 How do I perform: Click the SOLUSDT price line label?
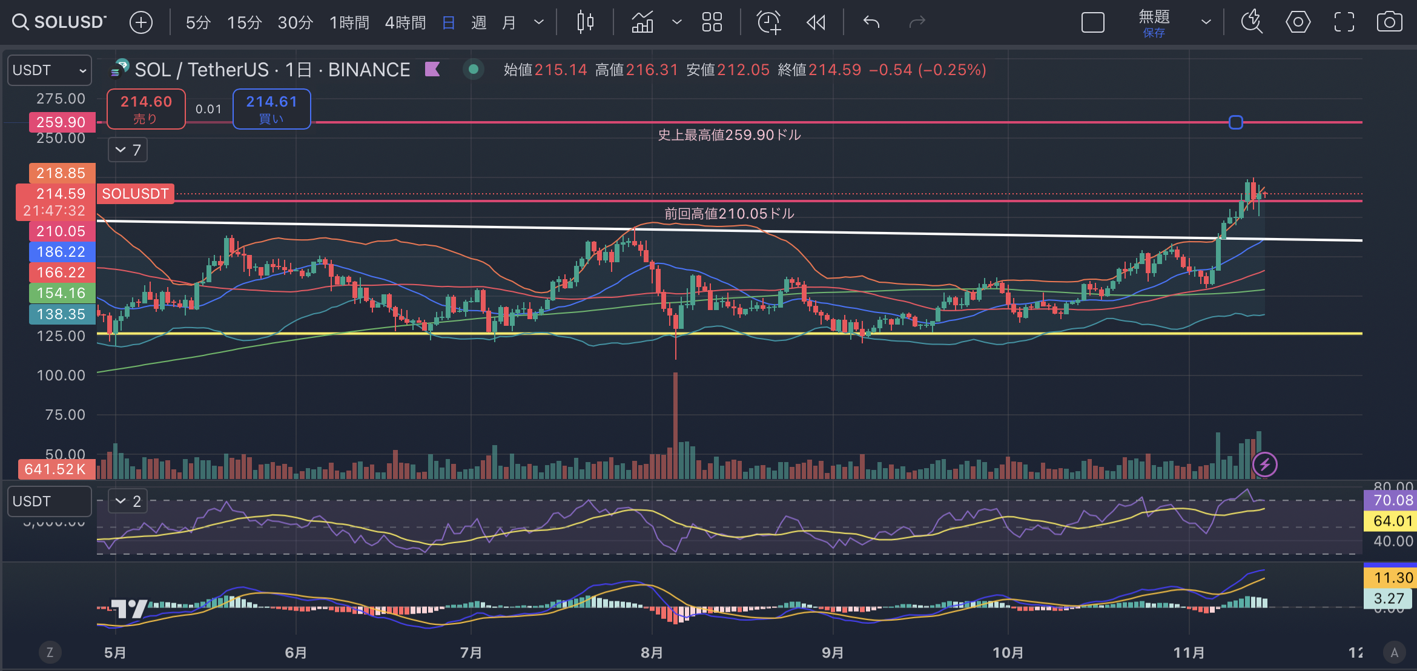(135, 194)
